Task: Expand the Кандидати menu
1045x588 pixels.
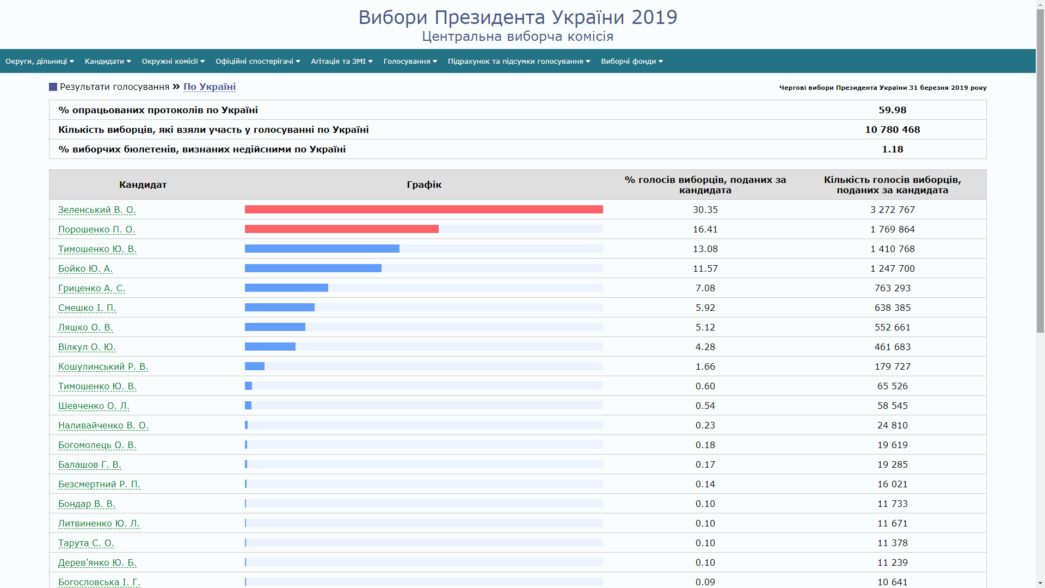Action: (x=108, y=61)
